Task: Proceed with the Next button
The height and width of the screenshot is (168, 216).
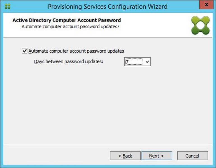Action: click(157, 156)
